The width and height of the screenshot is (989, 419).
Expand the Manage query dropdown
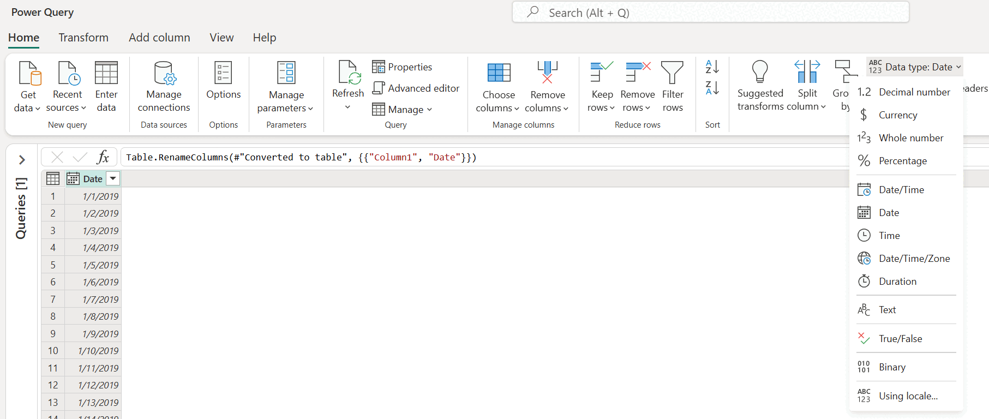[x=402, y=109]
